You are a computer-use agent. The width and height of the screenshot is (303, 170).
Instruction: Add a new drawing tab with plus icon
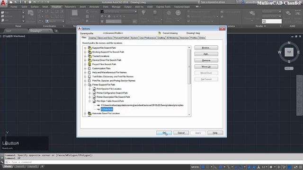tap(56, 31)
